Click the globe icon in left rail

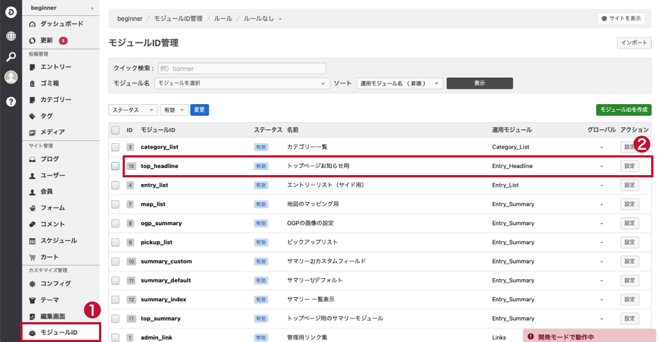click(x=11, y=36)
